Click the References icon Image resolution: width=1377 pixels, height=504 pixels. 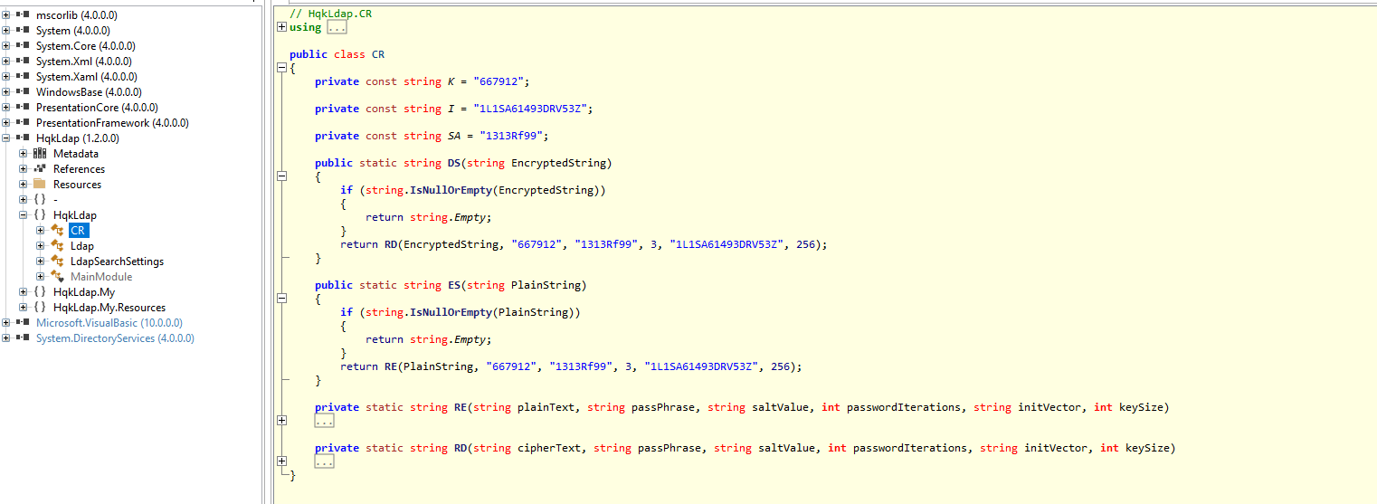(x=40, y=169)
